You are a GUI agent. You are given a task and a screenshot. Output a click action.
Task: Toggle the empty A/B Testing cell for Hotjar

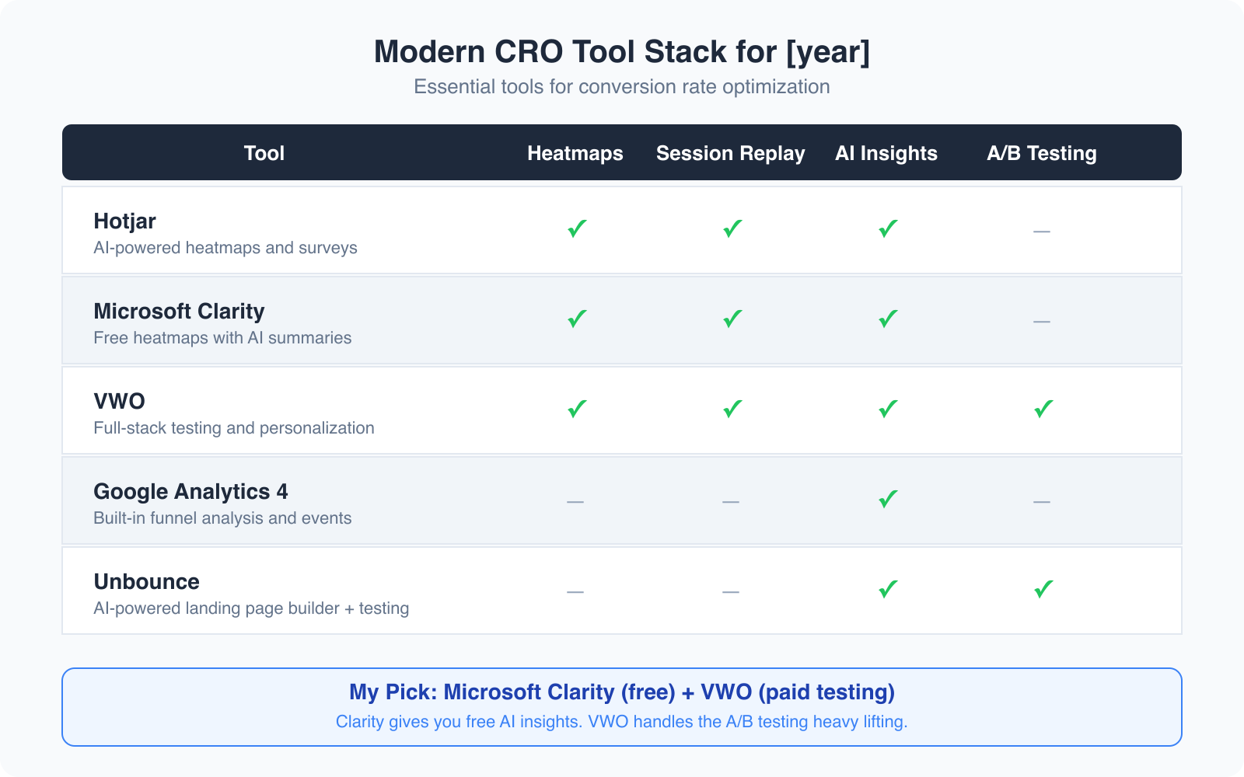point(1042,230)
